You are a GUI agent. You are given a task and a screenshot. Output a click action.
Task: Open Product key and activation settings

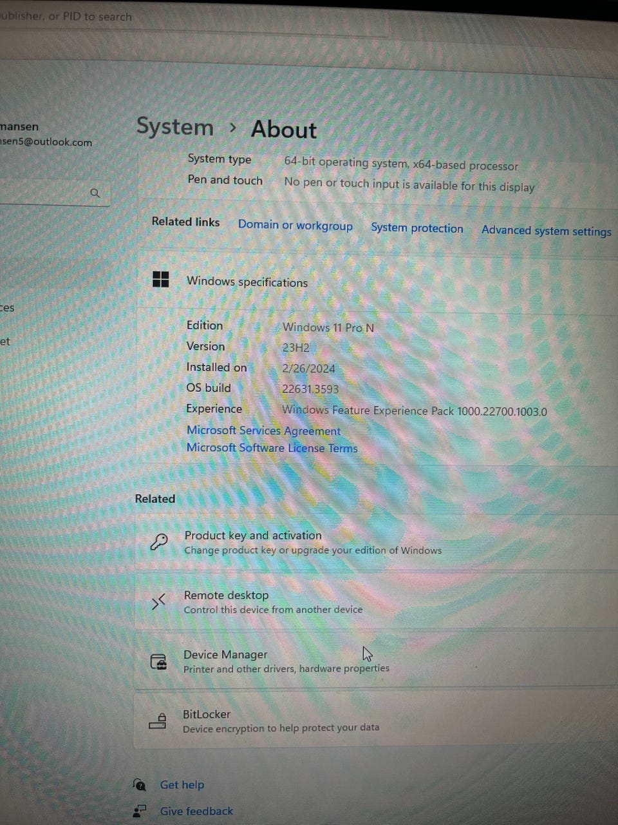coord(377,543)
